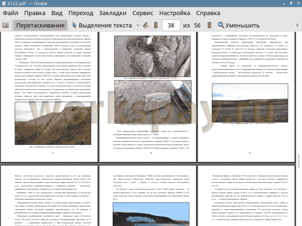This screenshot has width=302, height=226.
Task: Open the Файл menu
Action: 11,13
